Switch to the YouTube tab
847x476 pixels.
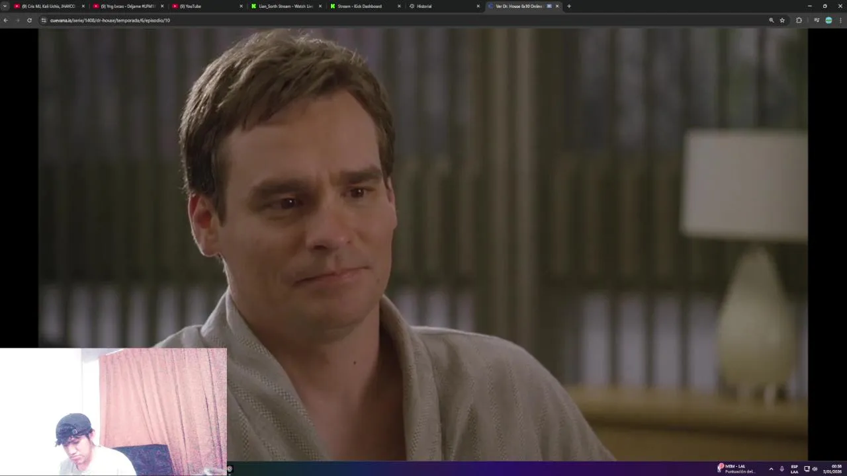pyautogui.click(x=206, y=6)
